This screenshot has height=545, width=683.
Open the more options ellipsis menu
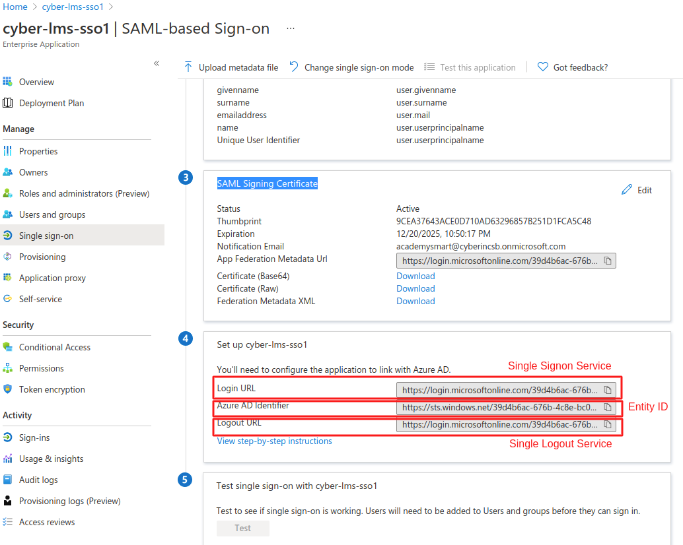coord(291,29)
